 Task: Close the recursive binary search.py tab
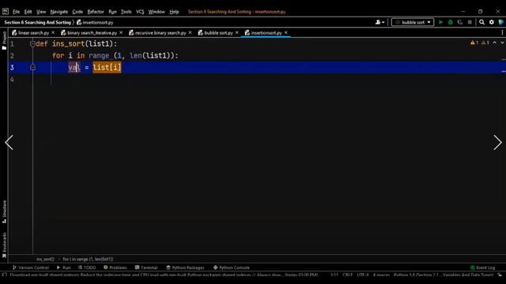pyautogui.click(x=190, y=32)
